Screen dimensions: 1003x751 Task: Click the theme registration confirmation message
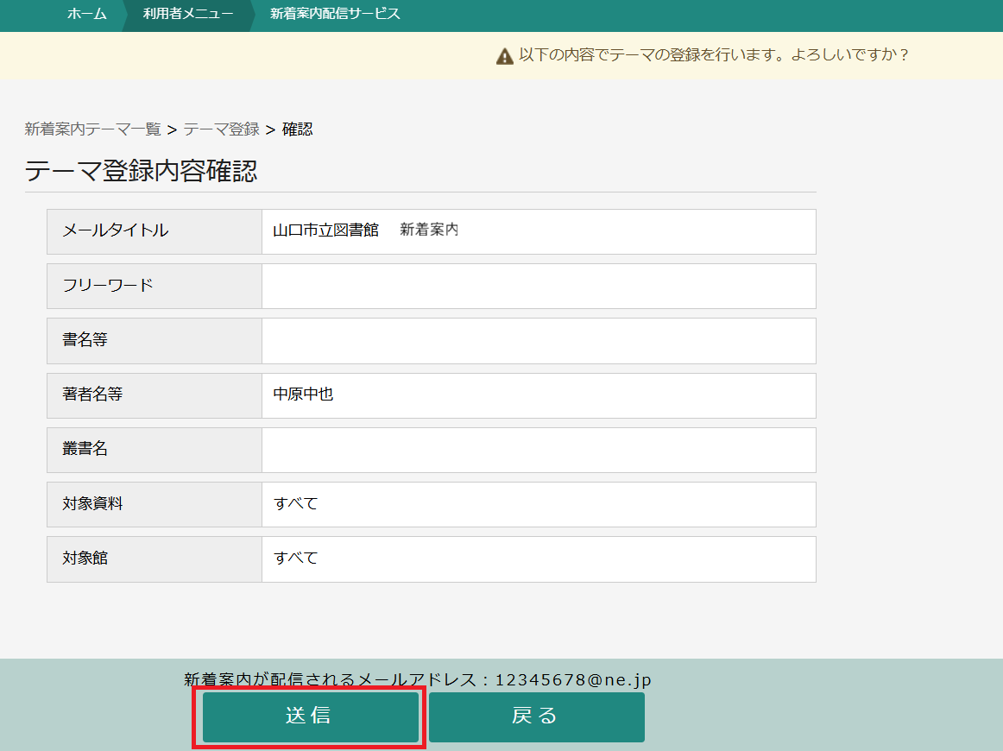pyautogui.click(x=714, y=55)
